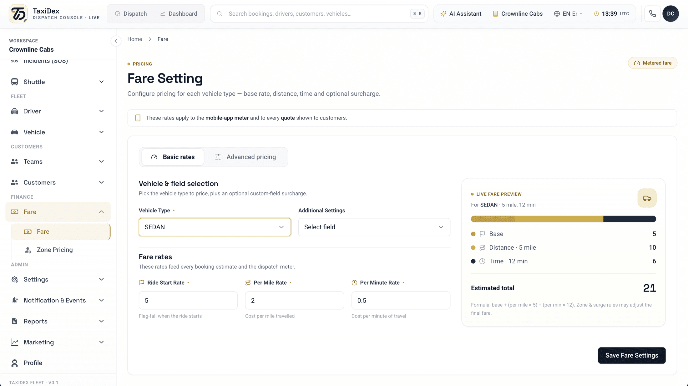Click the mobile phone icon in info banner
Image resolution: width=688 pixels, height=386 pixels.
coord(138,118)
